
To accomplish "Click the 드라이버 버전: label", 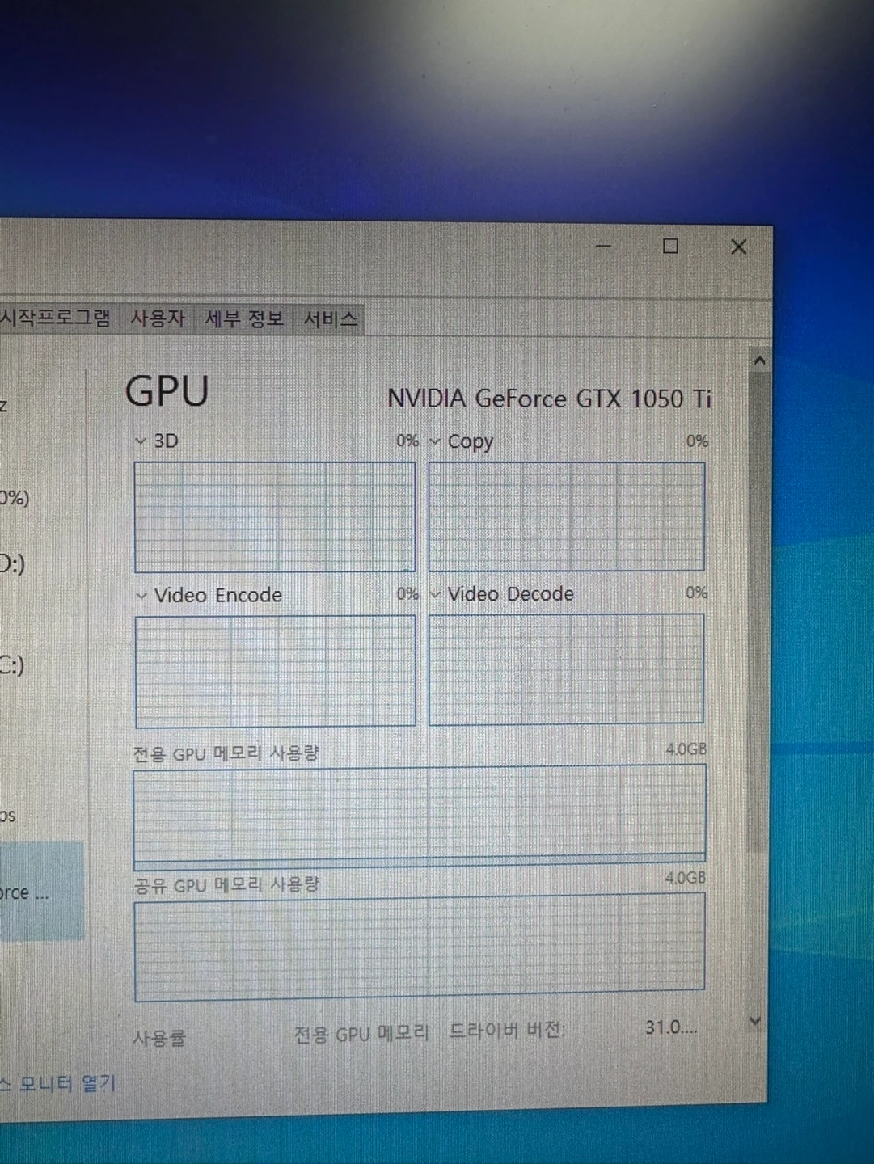I will pos(507,1031).
